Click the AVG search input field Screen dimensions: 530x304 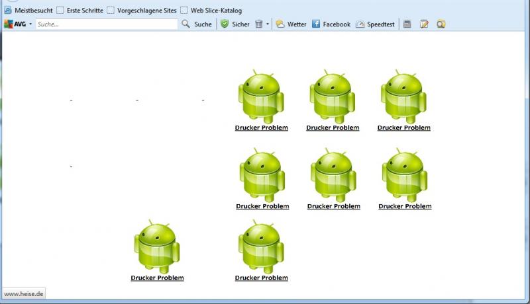point(106,24)
